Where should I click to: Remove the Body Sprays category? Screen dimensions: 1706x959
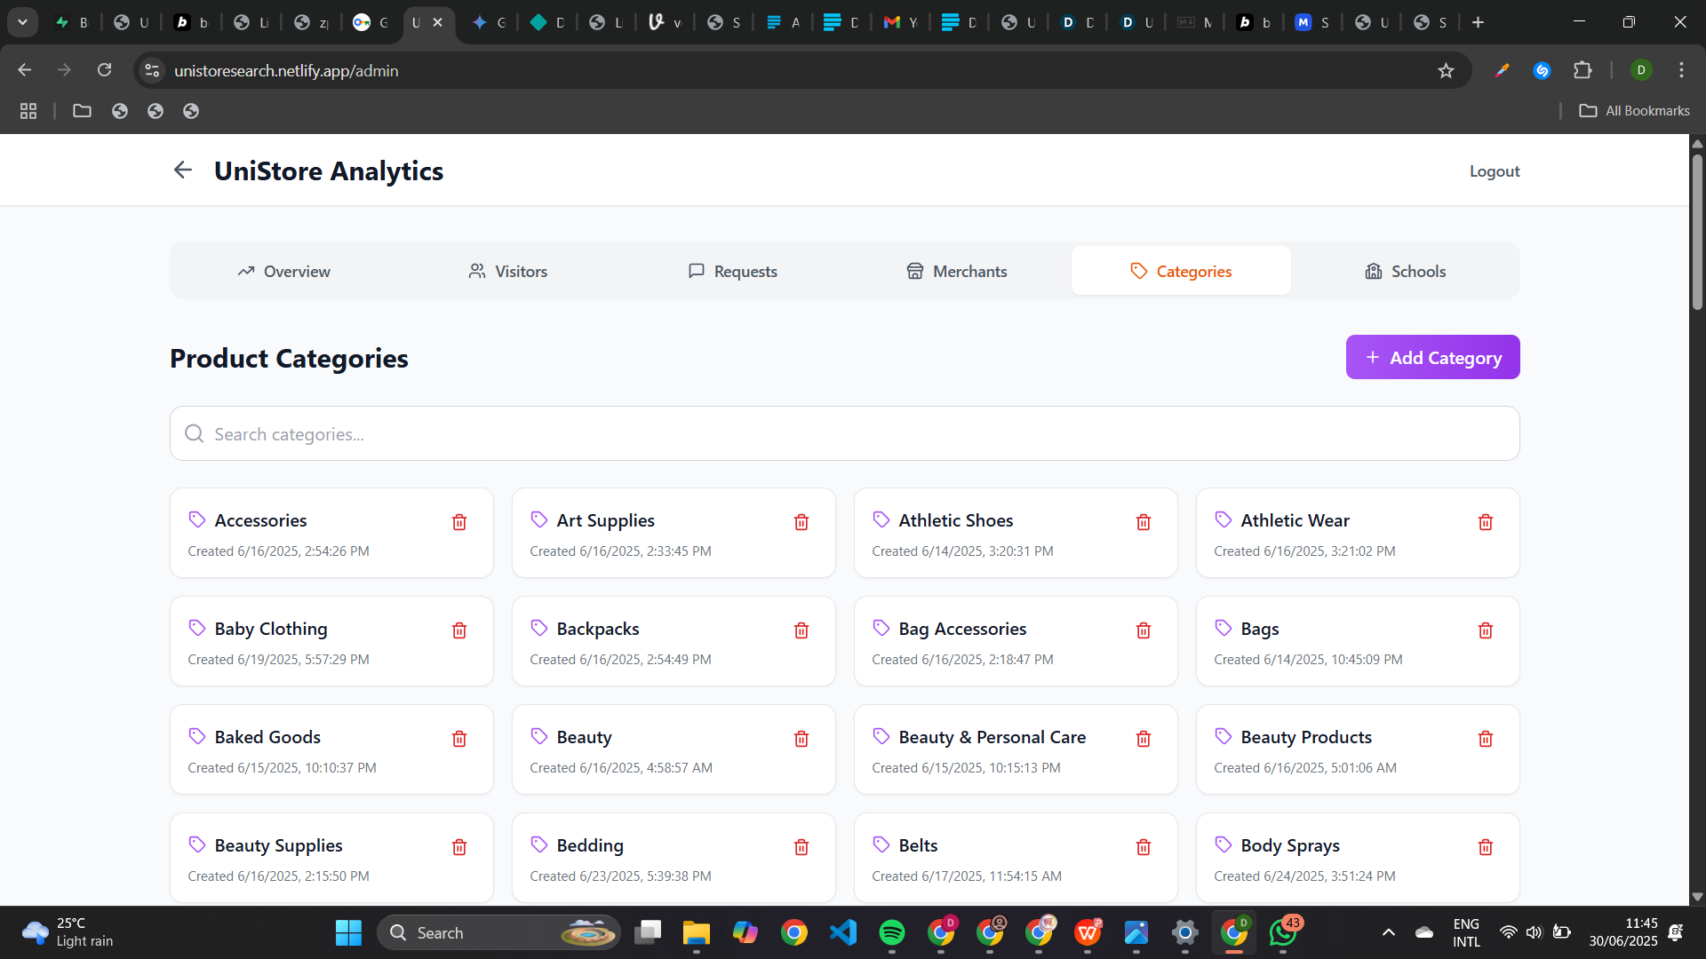pyautogui.click(x=1486, y=847)
